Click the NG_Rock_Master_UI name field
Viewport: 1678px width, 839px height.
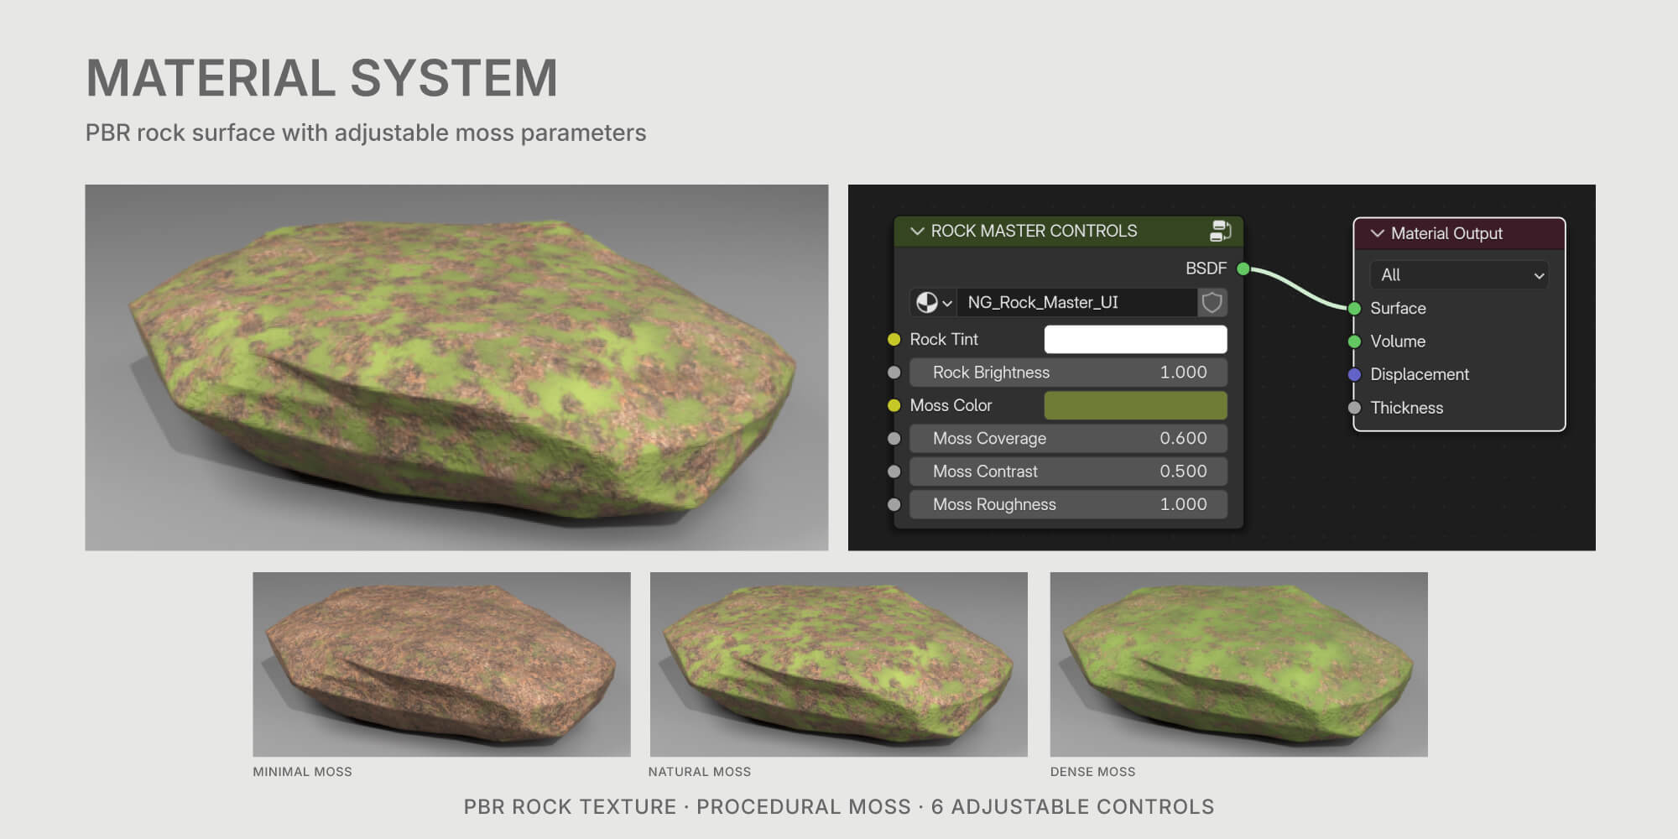[1077, 302]
